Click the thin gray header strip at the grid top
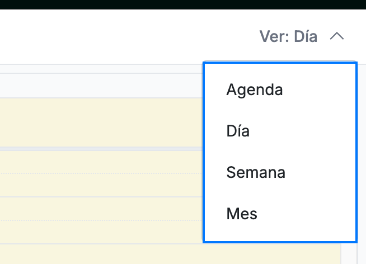Viewport: 366px width, 264px height. click(101, 69)
